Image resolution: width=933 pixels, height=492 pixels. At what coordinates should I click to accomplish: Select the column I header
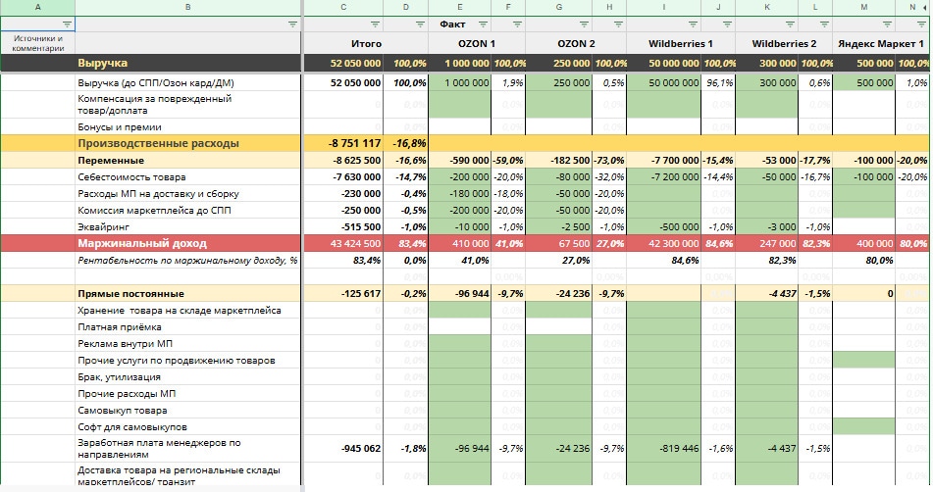tap(664, 7)
